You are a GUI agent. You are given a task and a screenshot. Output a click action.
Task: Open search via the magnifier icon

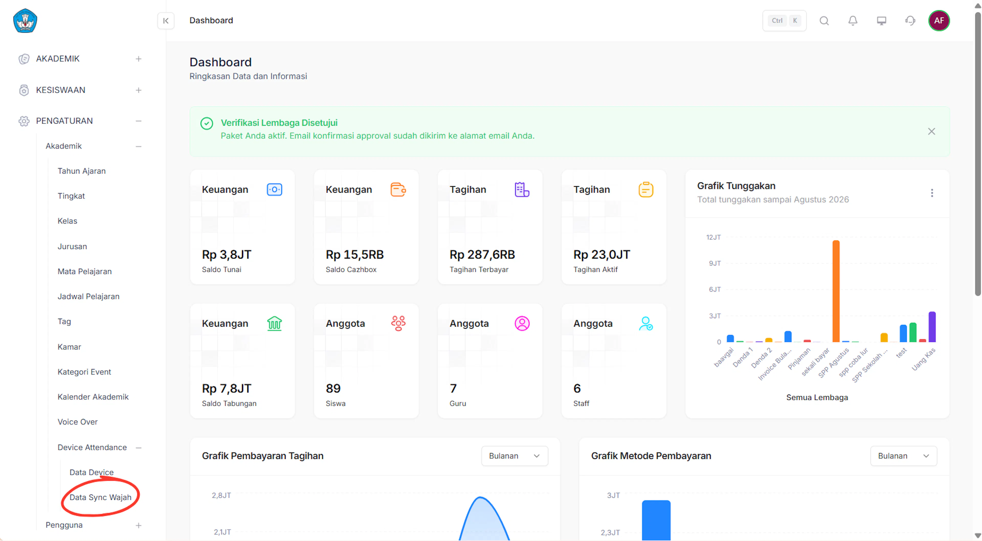point(824,20)
